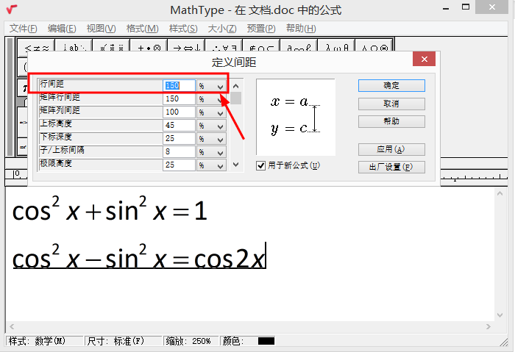Open the miscellaneous symbols palette (∂∞ℓ)
The width and height of the screenshot is (515, 352).
pyautogui.click(x=299, y=46)
